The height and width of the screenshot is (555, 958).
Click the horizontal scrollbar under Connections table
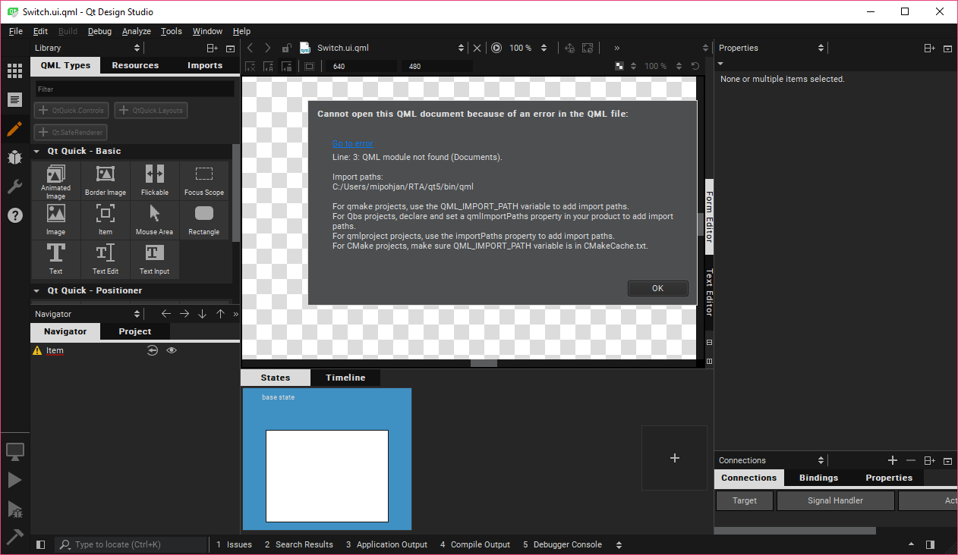click(795, 531)
